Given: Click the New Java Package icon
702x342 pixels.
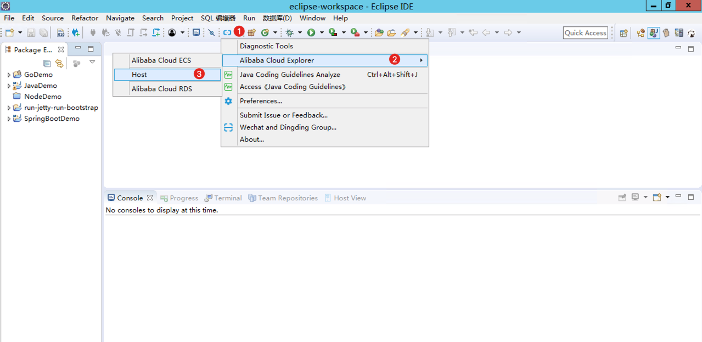Looking at the screenshot, I should pyautogui.click(x=252, y=33).
